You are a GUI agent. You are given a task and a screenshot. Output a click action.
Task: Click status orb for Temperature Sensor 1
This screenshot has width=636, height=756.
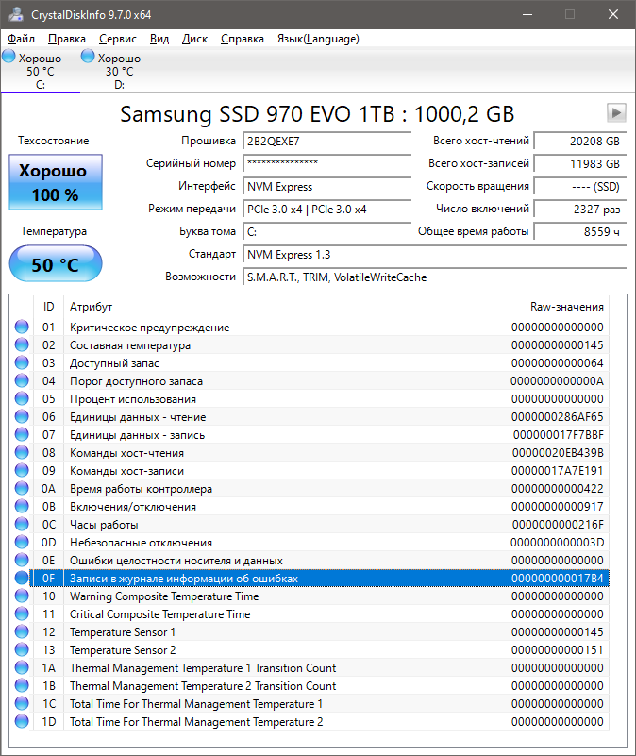pos(22,632)
